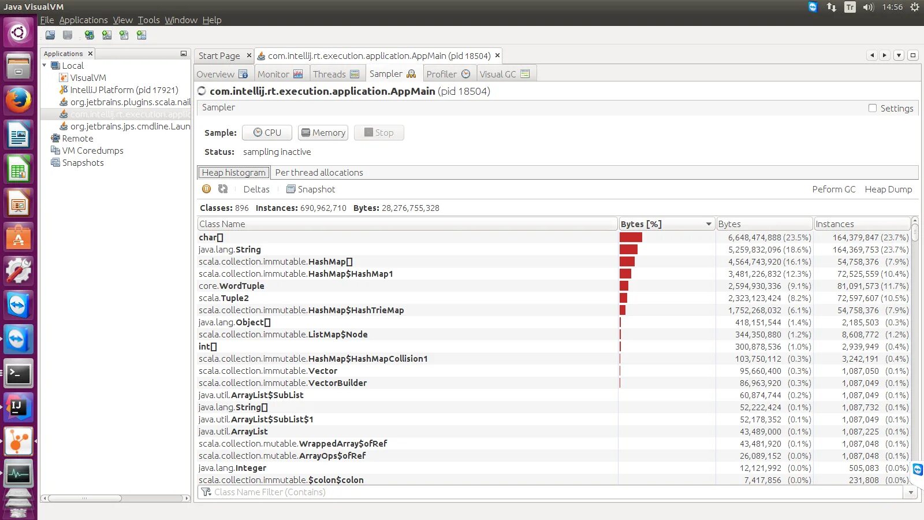Start CPU sampling
924x520 pixels.
tap(267, 132)
